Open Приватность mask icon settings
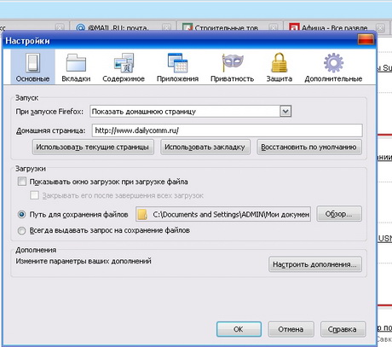The height and width of the screenshot is (347, 392). (232, 63)
